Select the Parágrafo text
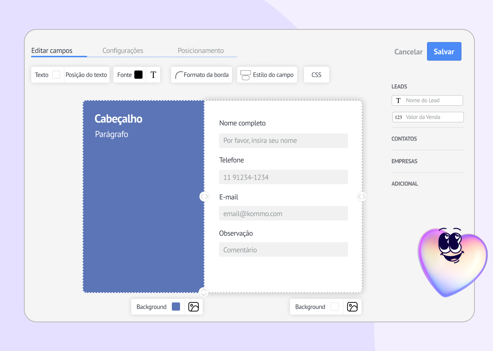Viewport: 493px width, 351px height. point(112,134)
